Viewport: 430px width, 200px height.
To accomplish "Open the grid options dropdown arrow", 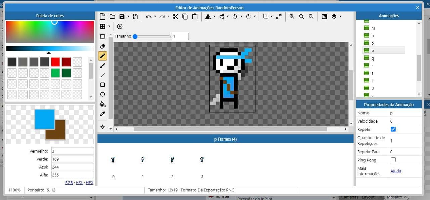I will (x=109, y=26).
